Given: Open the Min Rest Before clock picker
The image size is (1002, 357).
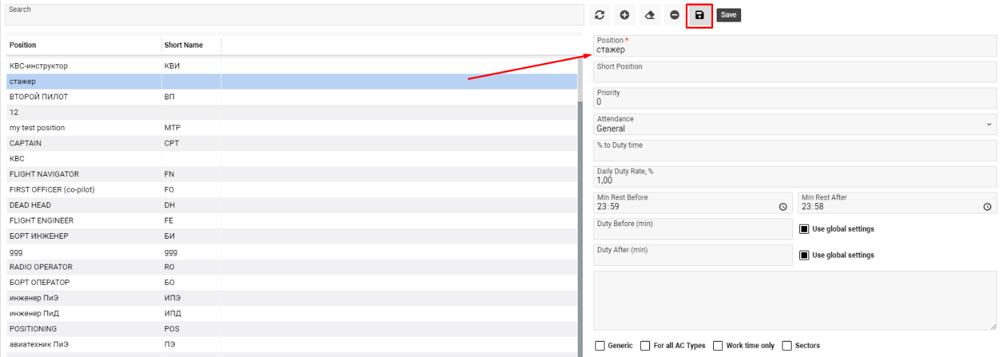Looking at the screenshot, I should pyautogui.click(x=783, y=207).
